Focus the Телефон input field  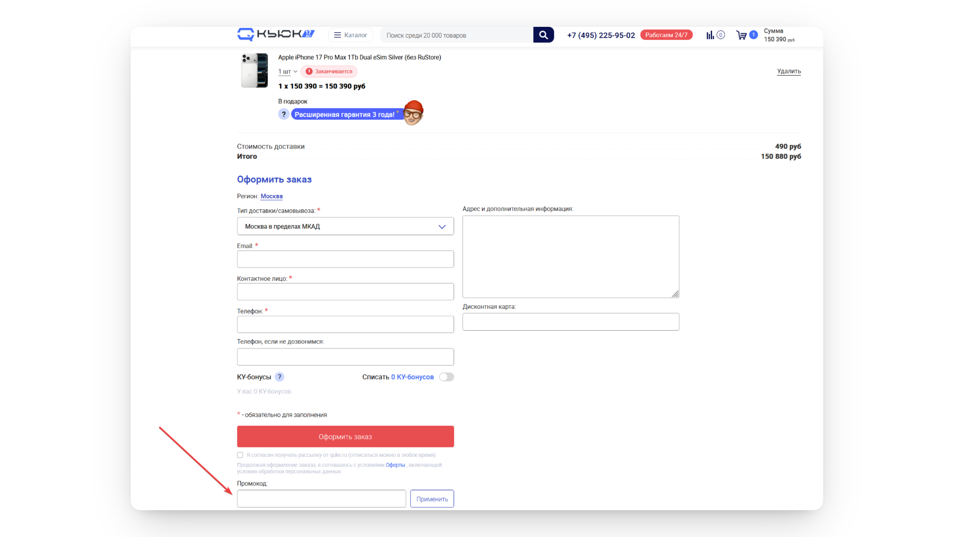[345, 324]
